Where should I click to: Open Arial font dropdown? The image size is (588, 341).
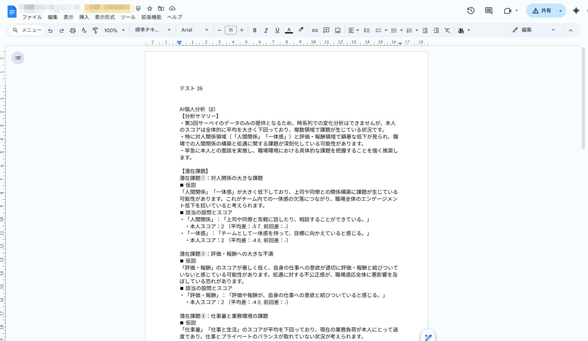195,30
